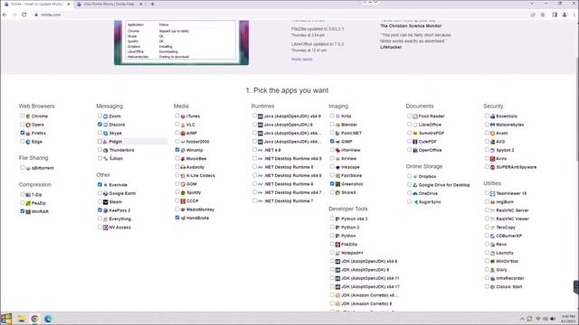Click the Google Drive for Desktop label
This screenshot has height=325, width=579.
[444, 185]
